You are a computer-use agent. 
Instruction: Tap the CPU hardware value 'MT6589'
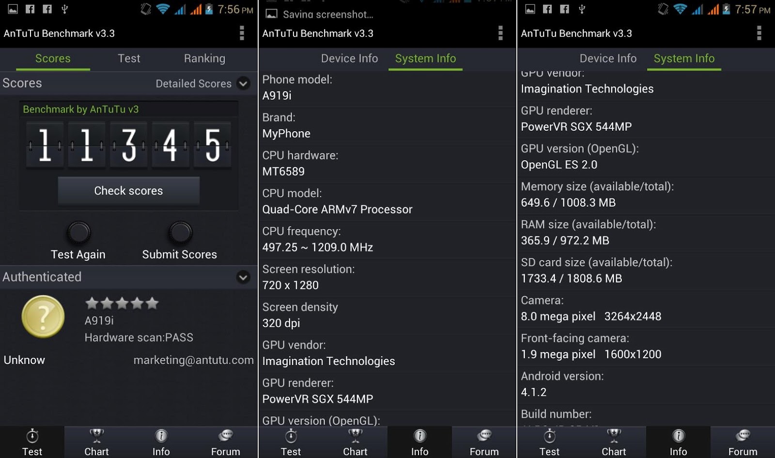point(283,171)
